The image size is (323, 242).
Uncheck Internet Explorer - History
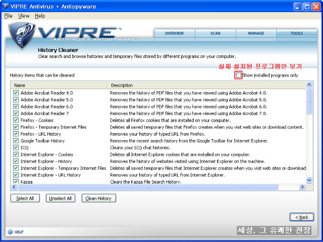16,161
